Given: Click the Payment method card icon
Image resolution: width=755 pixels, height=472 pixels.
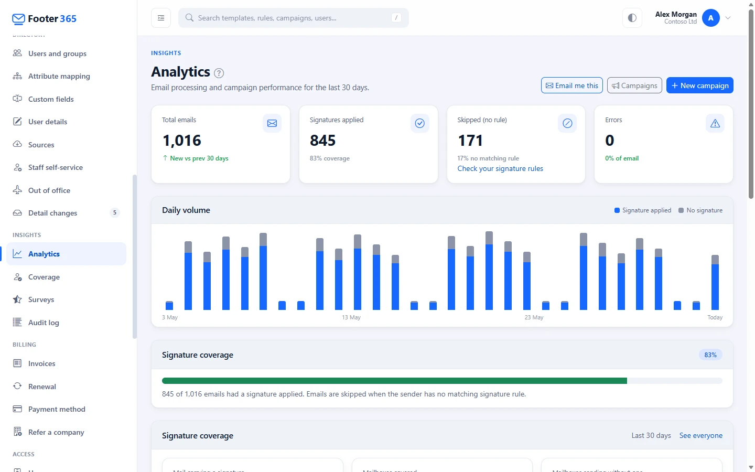Looking at the screenshot, I should tap(17, 409).
